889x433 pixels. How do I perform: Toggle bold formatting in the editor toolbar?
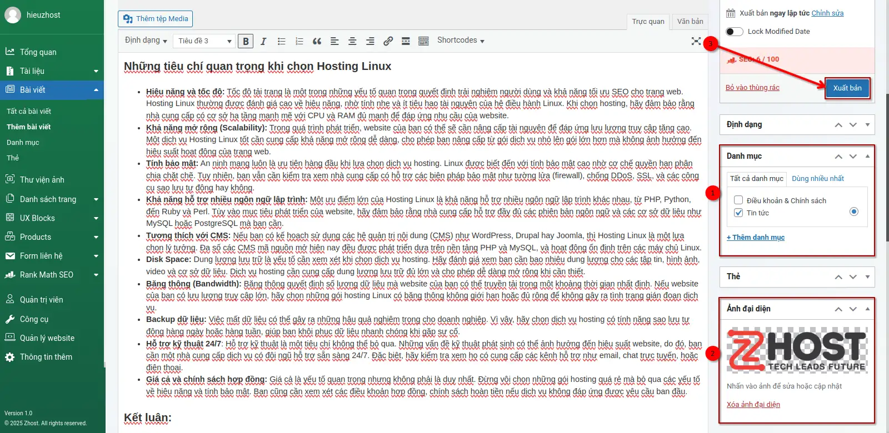246,41
